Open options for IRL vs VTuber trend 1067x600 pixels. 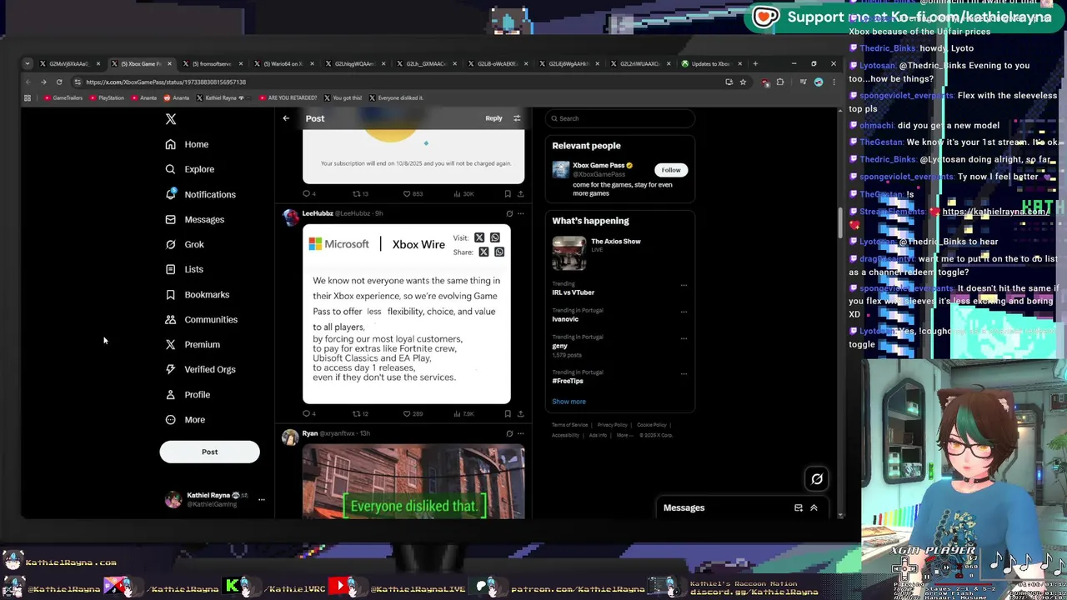(x=684, y=285)
